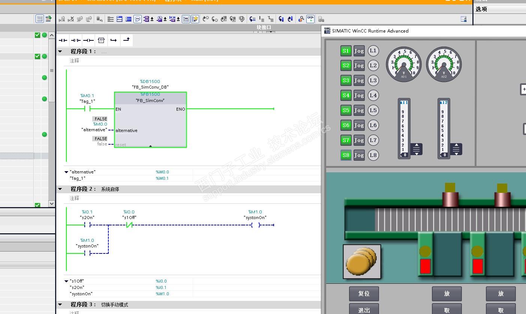This screenshot has width=526, height=314.
Task: Click the Jog button next to S4
Action: coord(359,96)
